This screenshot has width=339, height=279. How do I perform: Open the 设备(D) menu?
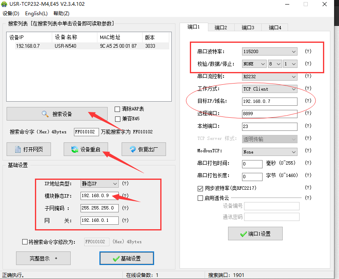coord(10,14)
